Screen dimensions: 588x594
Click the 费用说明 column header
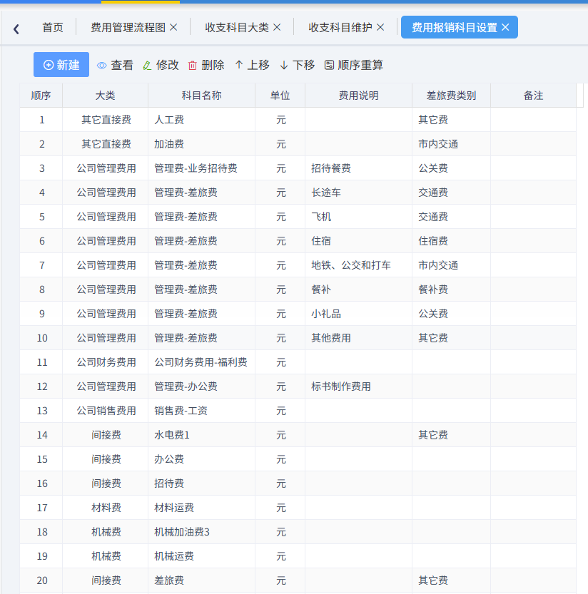(x=359, y=95)
